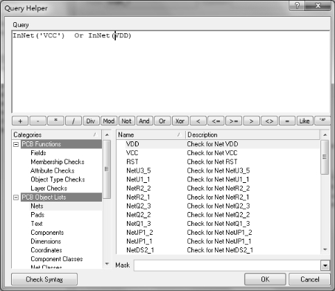The width and height of the screenshot is (335, 291).
Task: Select the RST net row
Action: coord(218,162)
